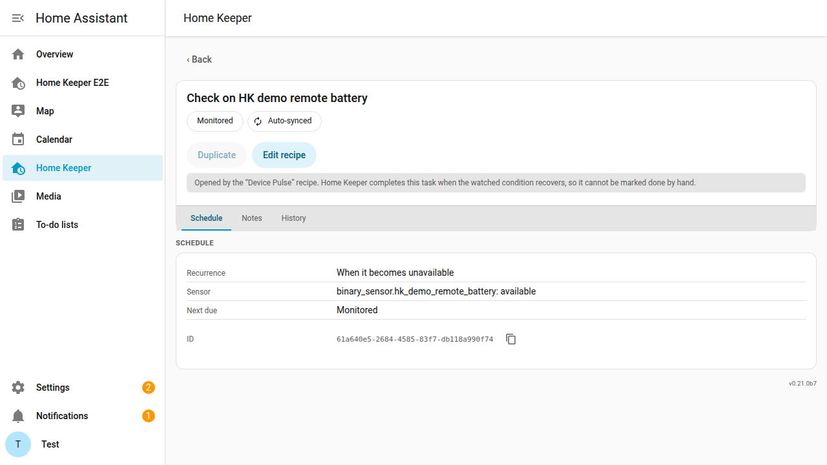Image resolution: width=827 pixels, height=465 pixels.
Task: Click the task ID string
Action: tap(415, 339)
